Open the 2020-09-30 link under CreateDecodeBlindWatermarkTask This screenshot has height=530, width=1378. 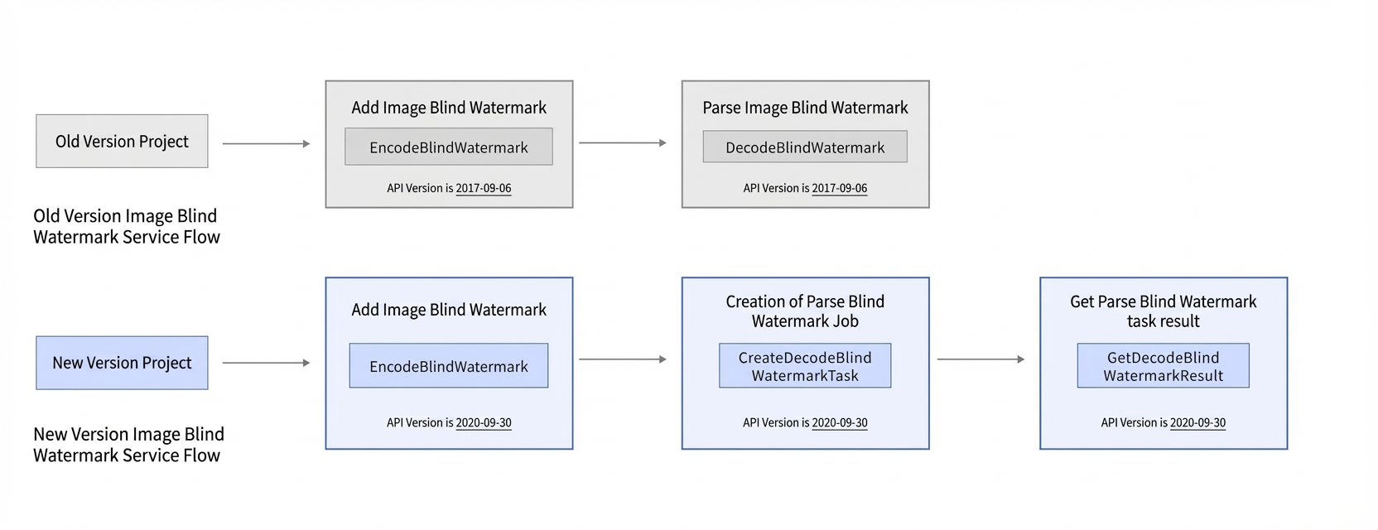(840, 422)
